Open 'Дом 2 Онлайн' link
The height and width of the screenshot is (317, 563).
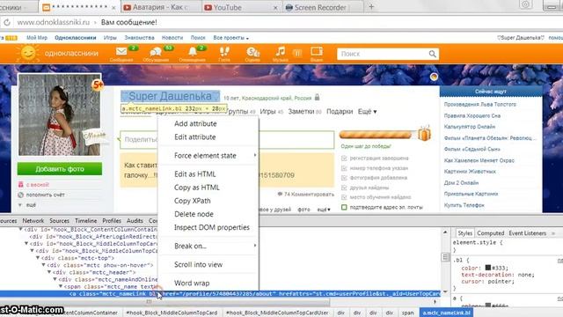click(x=461, y=182)
